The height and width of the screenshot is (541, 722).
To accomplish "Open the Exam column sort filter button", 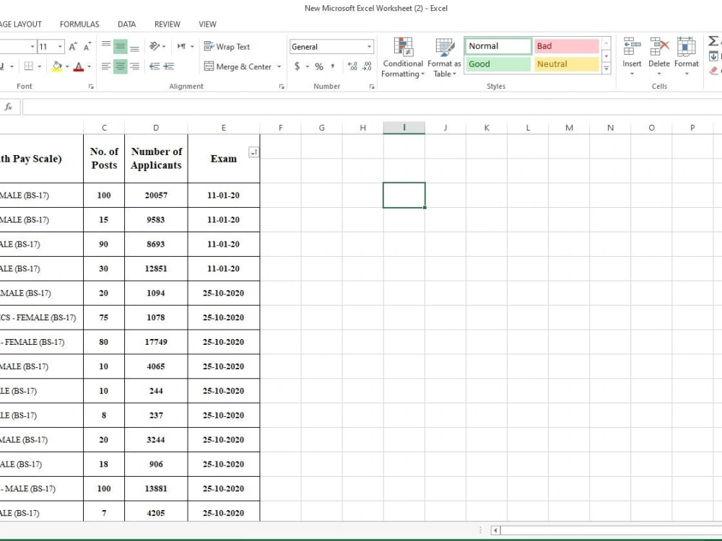I will coord(253,152).
